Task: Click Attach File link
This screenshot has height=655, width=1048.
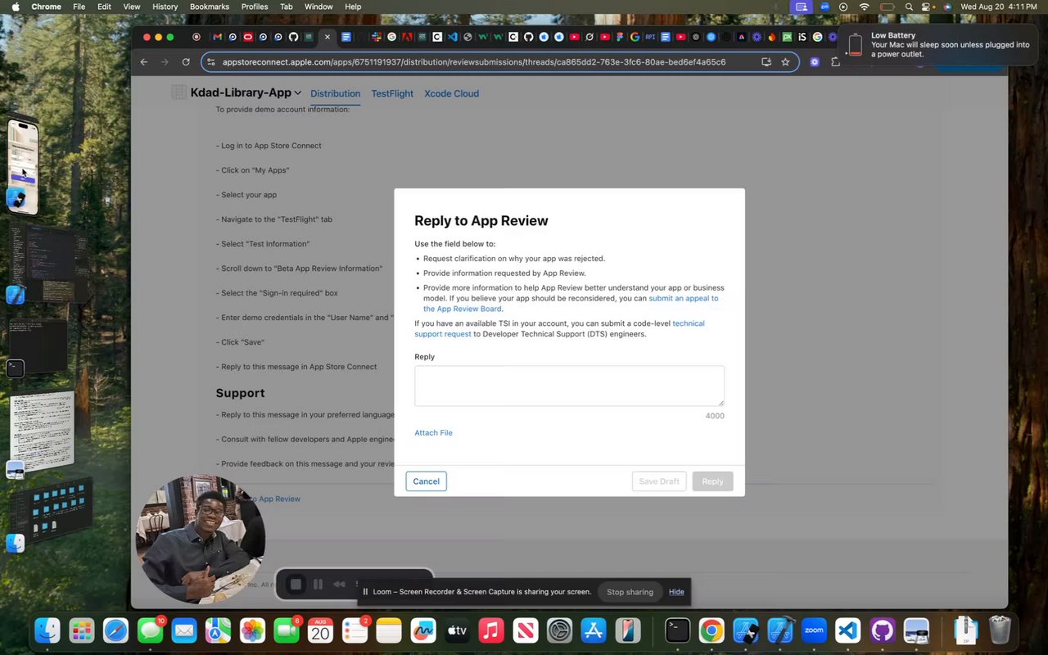Action: 433,432
